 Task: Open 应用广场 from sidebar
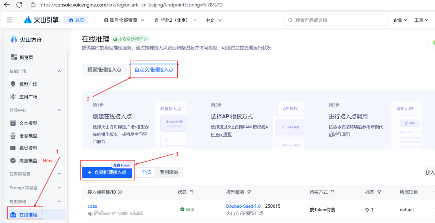pos(28,97)
